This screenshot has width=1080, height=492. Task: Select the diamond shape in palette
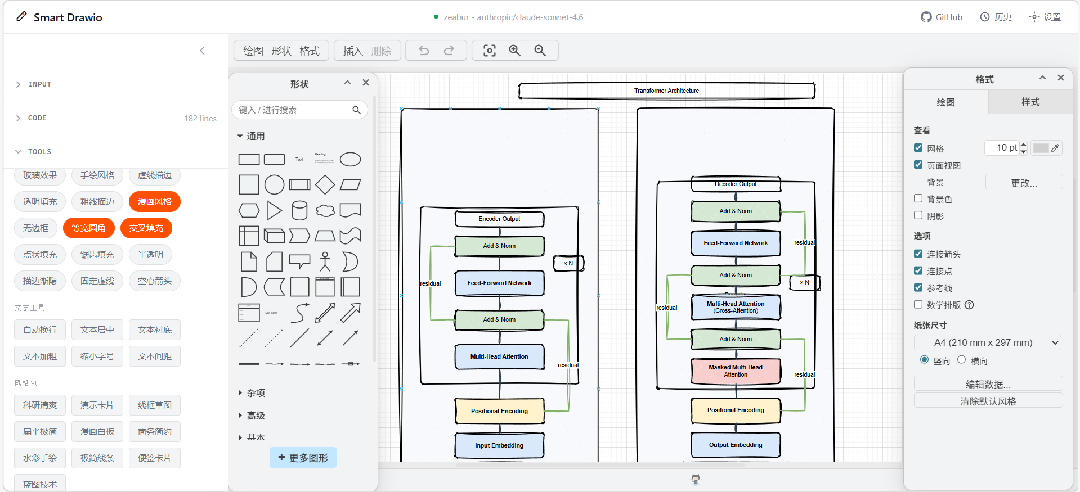tap(325, 184)
